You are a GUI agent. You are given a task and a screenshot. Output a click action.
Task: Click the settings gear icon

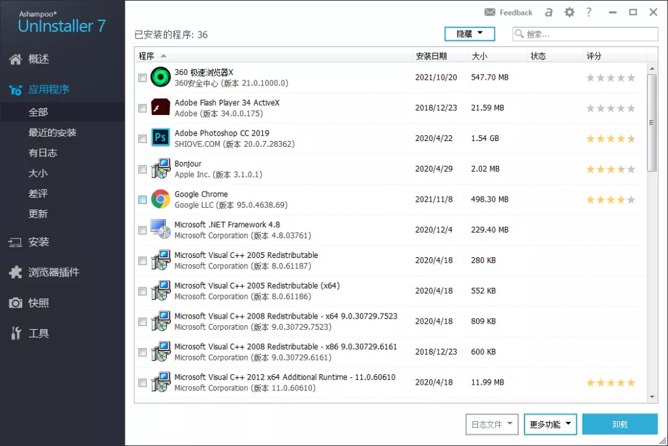click(x=569, y=12)
